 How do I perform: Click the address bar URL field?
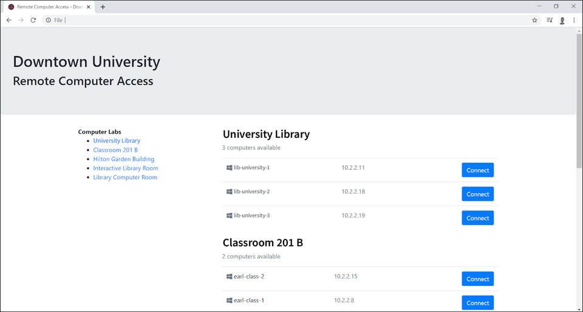pyautogui.click(x=291, y=20)
